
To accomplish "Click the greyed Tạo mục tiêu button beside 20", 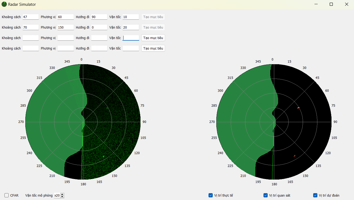I will click(x=153, y=27).
